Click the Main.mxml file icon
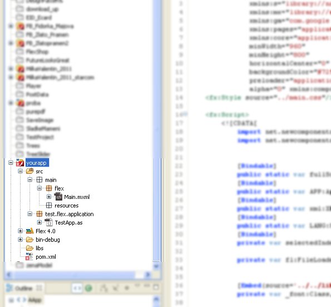The height and width of the screenshot is (307, 331). point(58,197)
